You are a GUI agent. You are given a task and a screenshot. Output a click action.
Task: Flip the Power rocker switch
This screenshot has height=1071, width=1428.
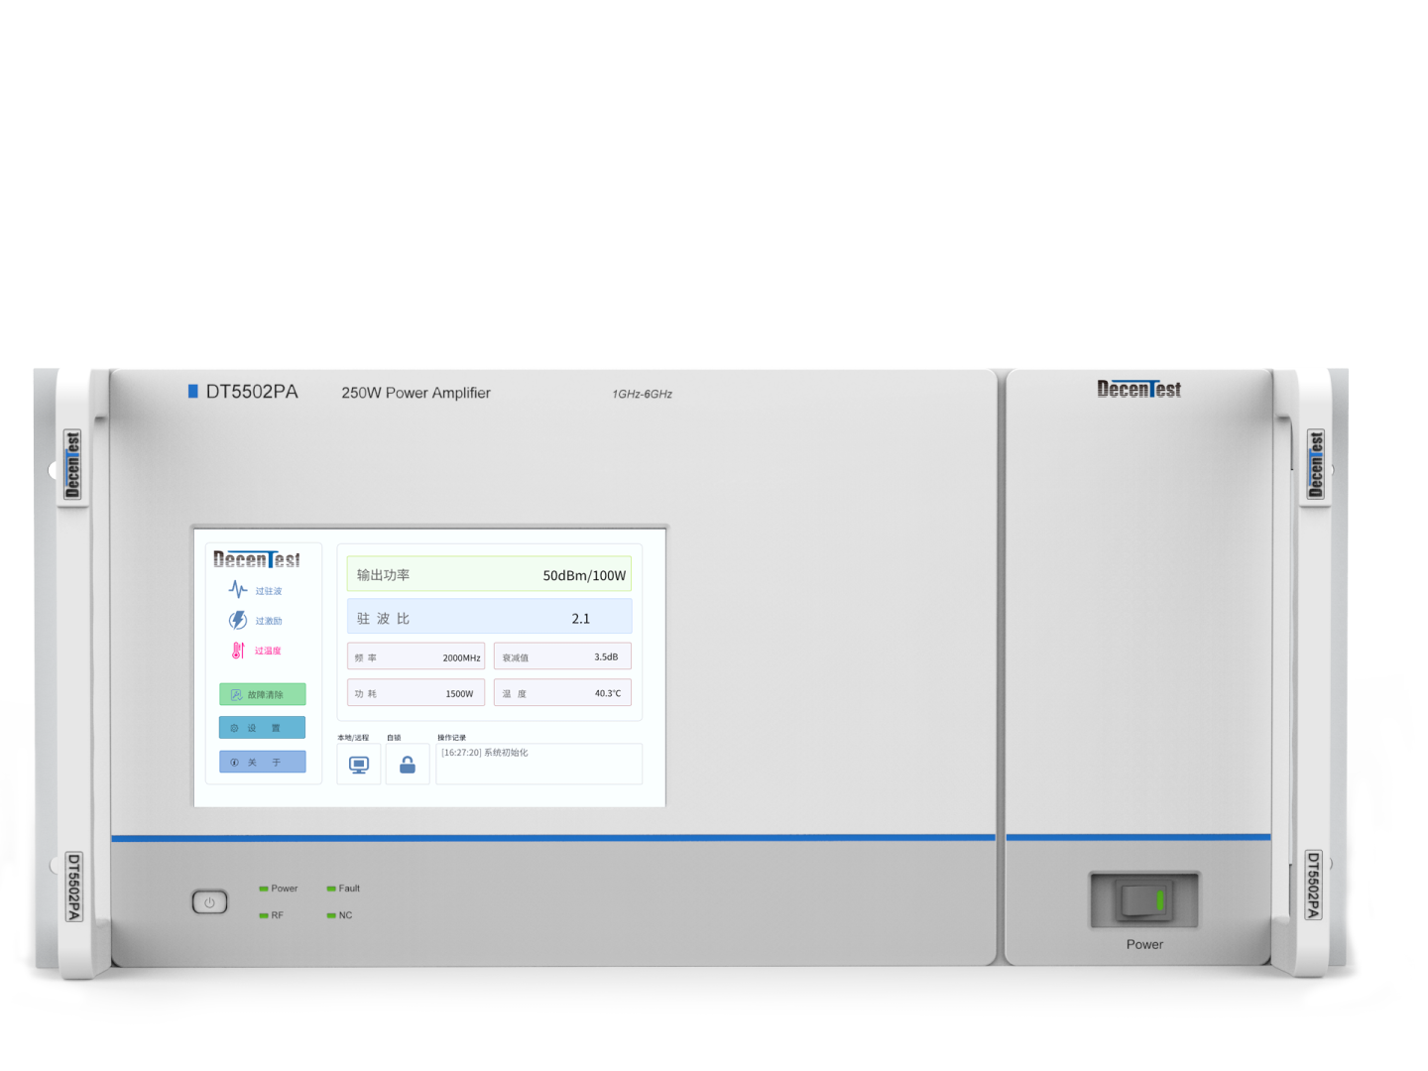coord(1145,900)
